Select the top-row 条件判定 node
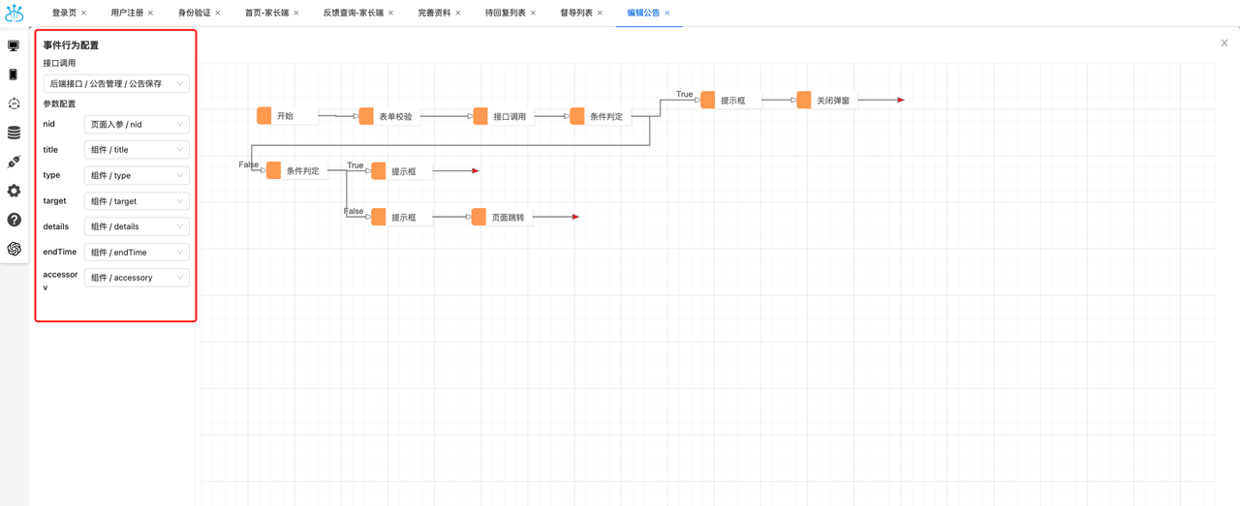1240x506 pixels. click(601, 116)
